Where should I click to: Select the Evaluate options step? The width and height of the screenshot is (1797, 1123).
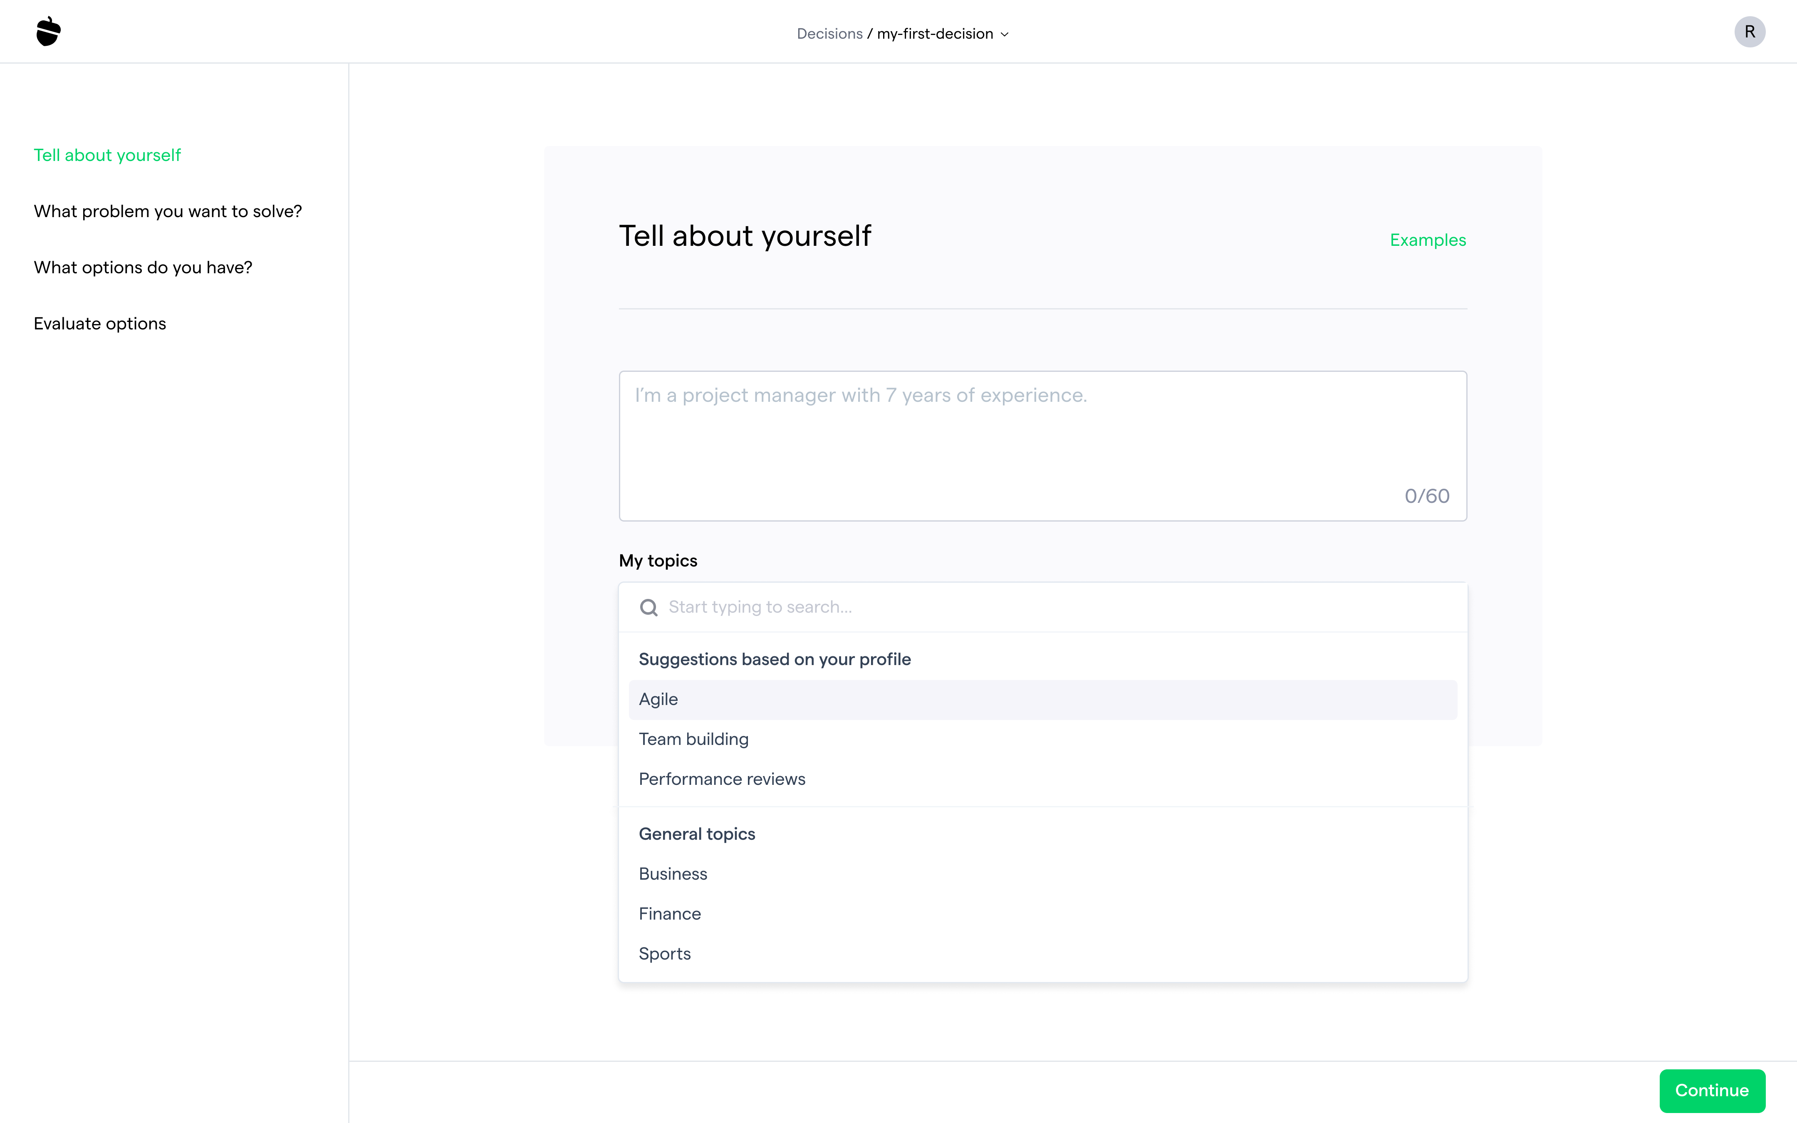[99, 323]
